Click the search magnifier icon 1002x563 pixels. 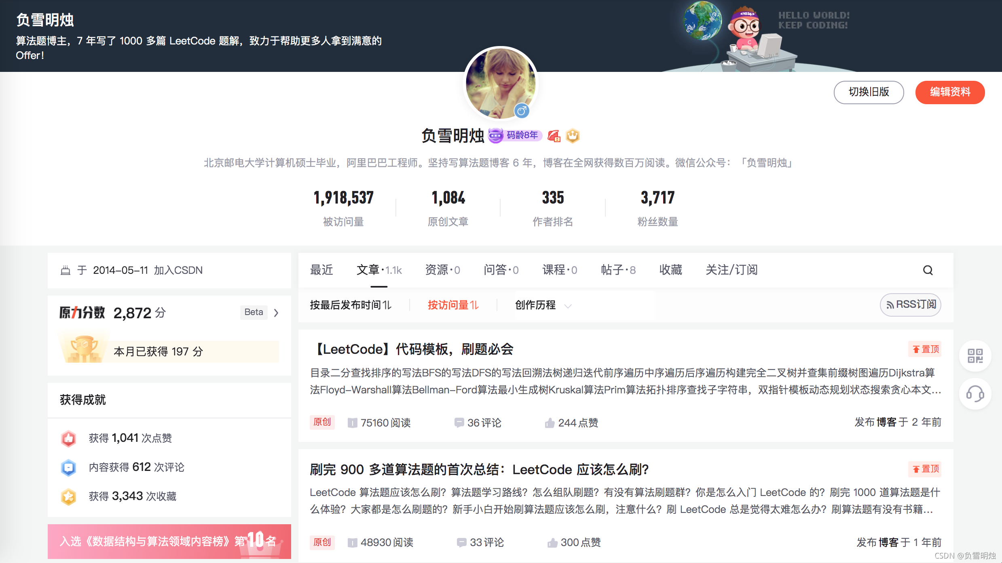(x=928, y=270)
